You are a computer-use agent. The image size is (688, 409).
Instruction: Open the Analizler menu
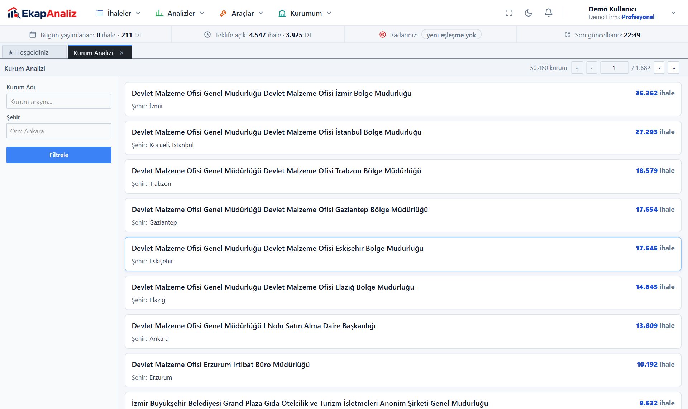[180, 13]
